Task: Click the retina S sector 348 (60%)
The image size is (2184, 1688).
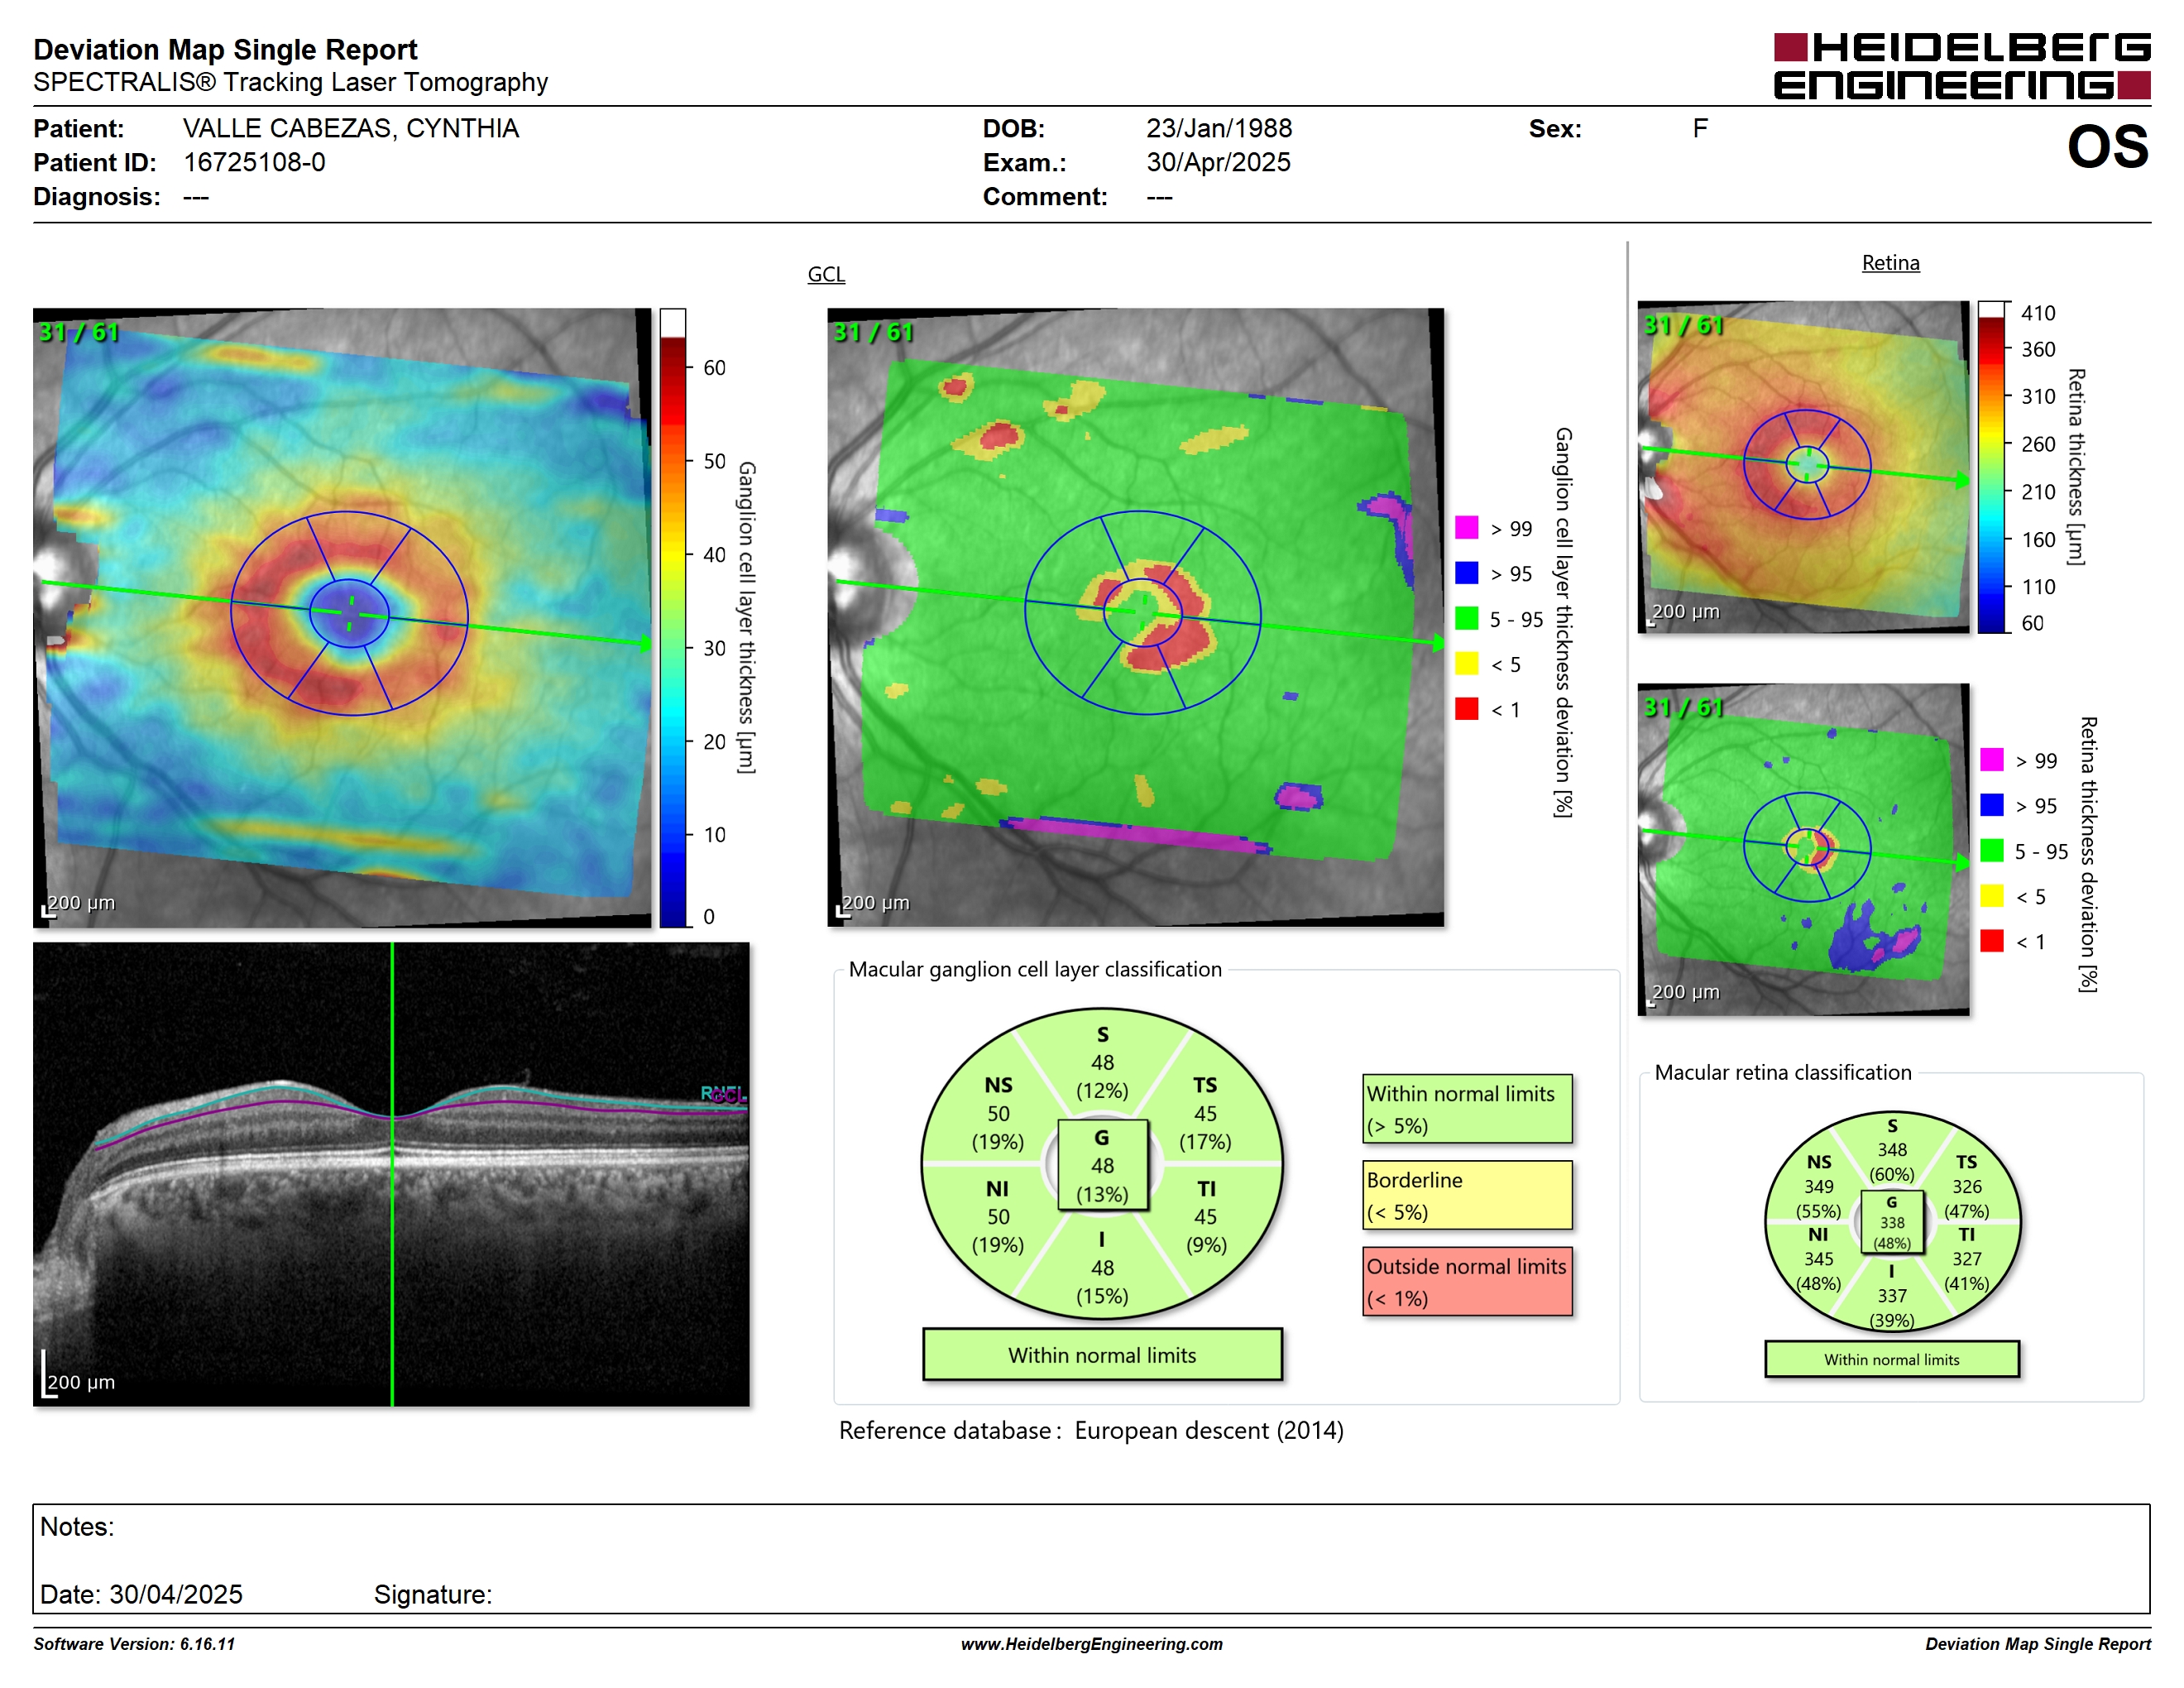Action: 1892,1150
